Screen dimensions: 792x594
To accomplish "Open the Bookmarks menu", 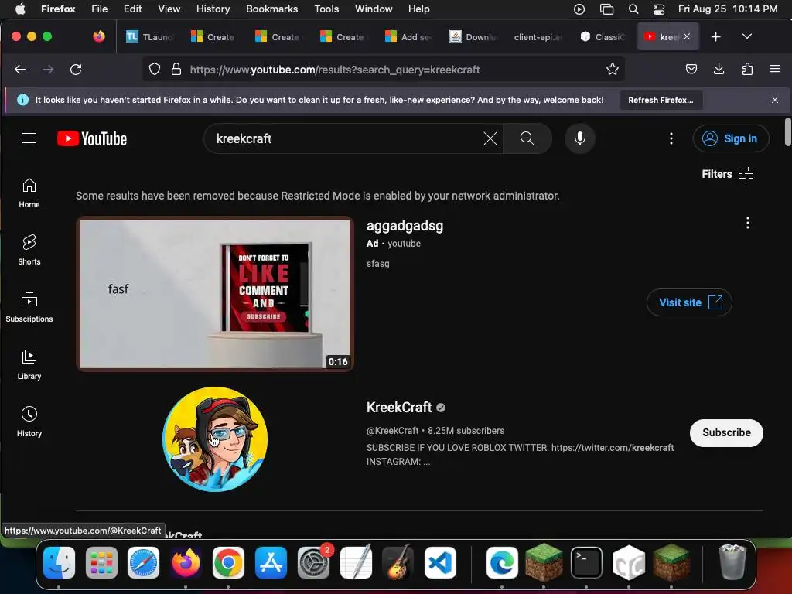I will pyautogui.click(x=271, y=9).
